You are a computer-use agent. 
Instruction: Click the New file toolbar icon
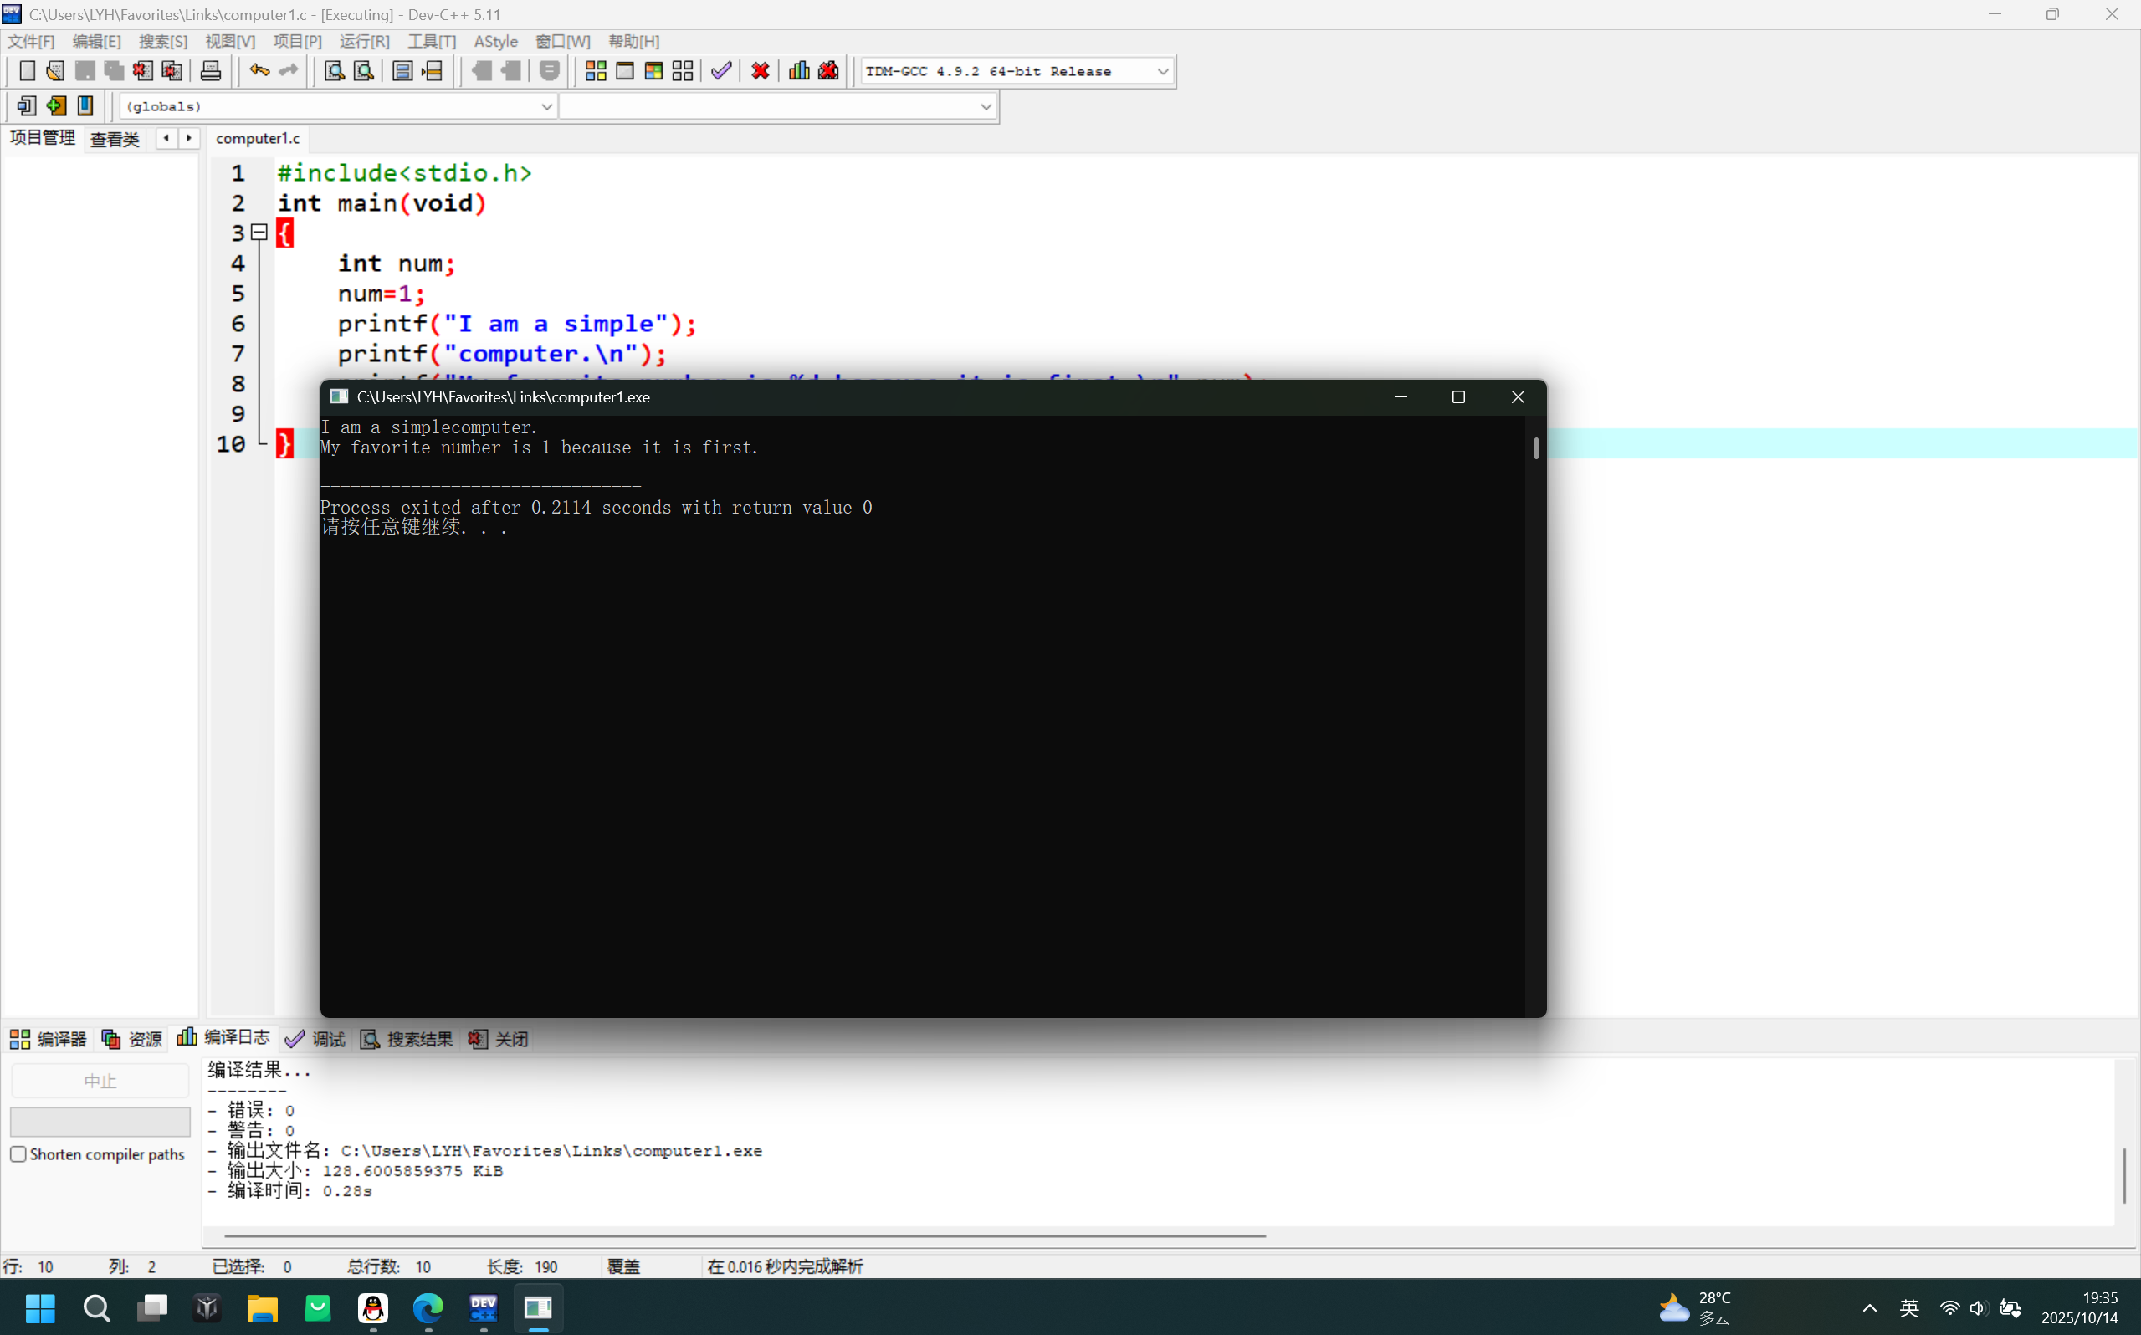click(x=27, y=70)
